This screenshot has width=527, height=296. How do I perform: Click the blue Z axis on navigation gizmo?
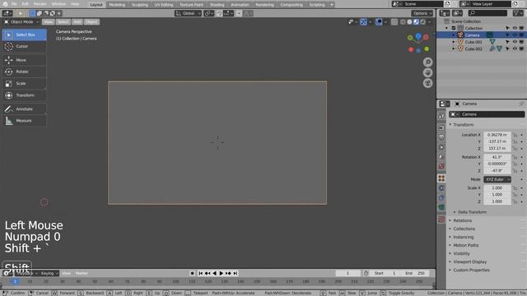418,35
